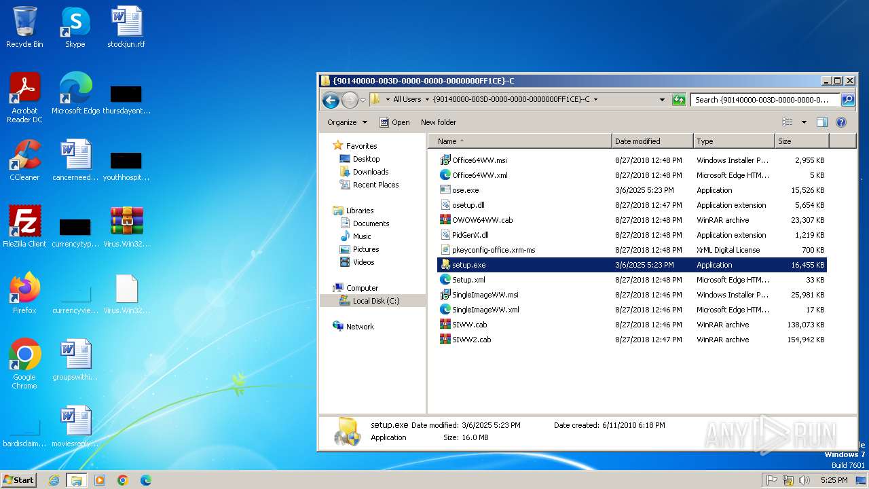Sort by Name column header
Viewport: 869px width, 489px height.
[x=521, y=141]
